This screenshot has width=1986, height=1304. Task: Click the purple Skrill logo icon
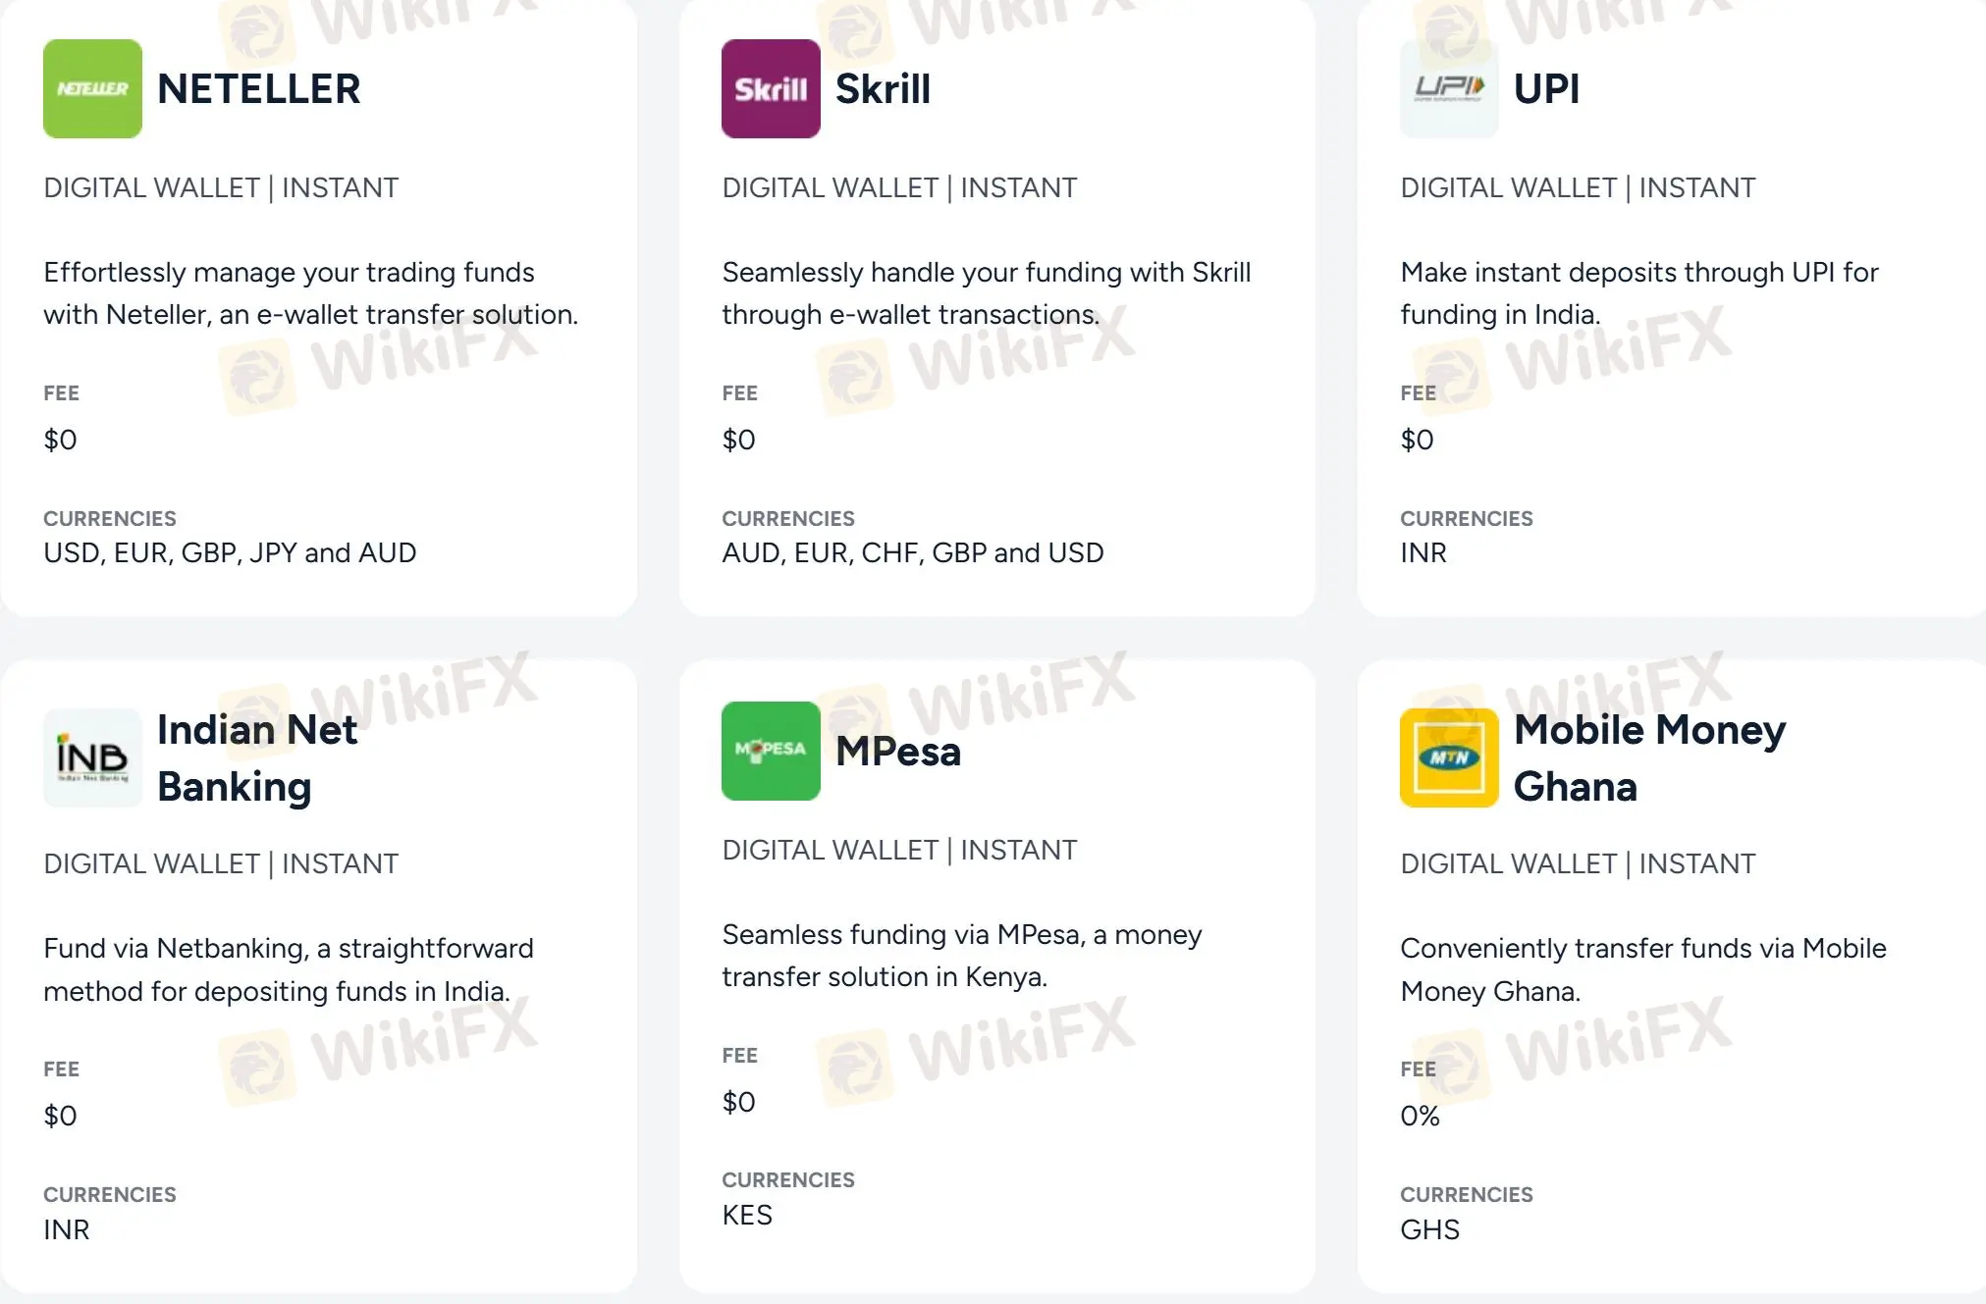[771, 88]
